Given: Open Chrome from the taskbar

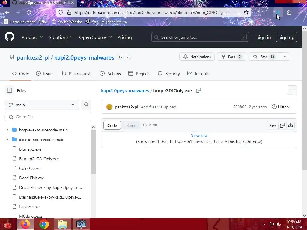Looking at the screenshot, I should pos(44,224).
